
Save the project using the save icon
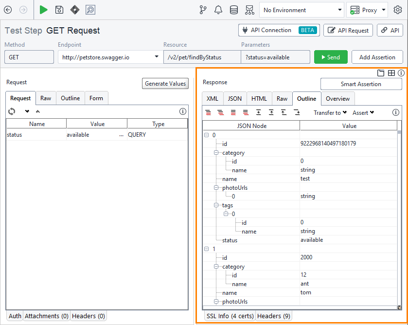58,10
